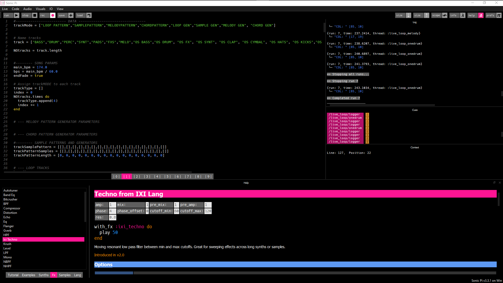This screenshot has width=503, height=283.
Task: Open prefs via the pi icon
Action: click(499, 15)
